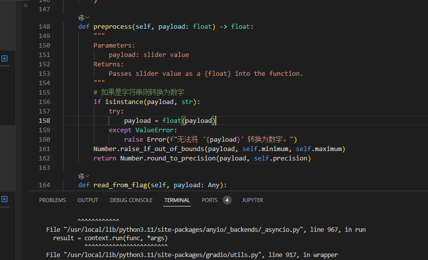Click the PORTS badge showing 4

[227, 200]
